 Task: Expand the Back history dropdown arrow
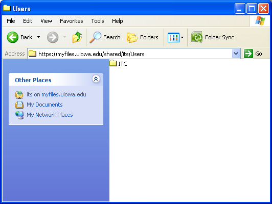pyautogui.click(x=38, y=37)
